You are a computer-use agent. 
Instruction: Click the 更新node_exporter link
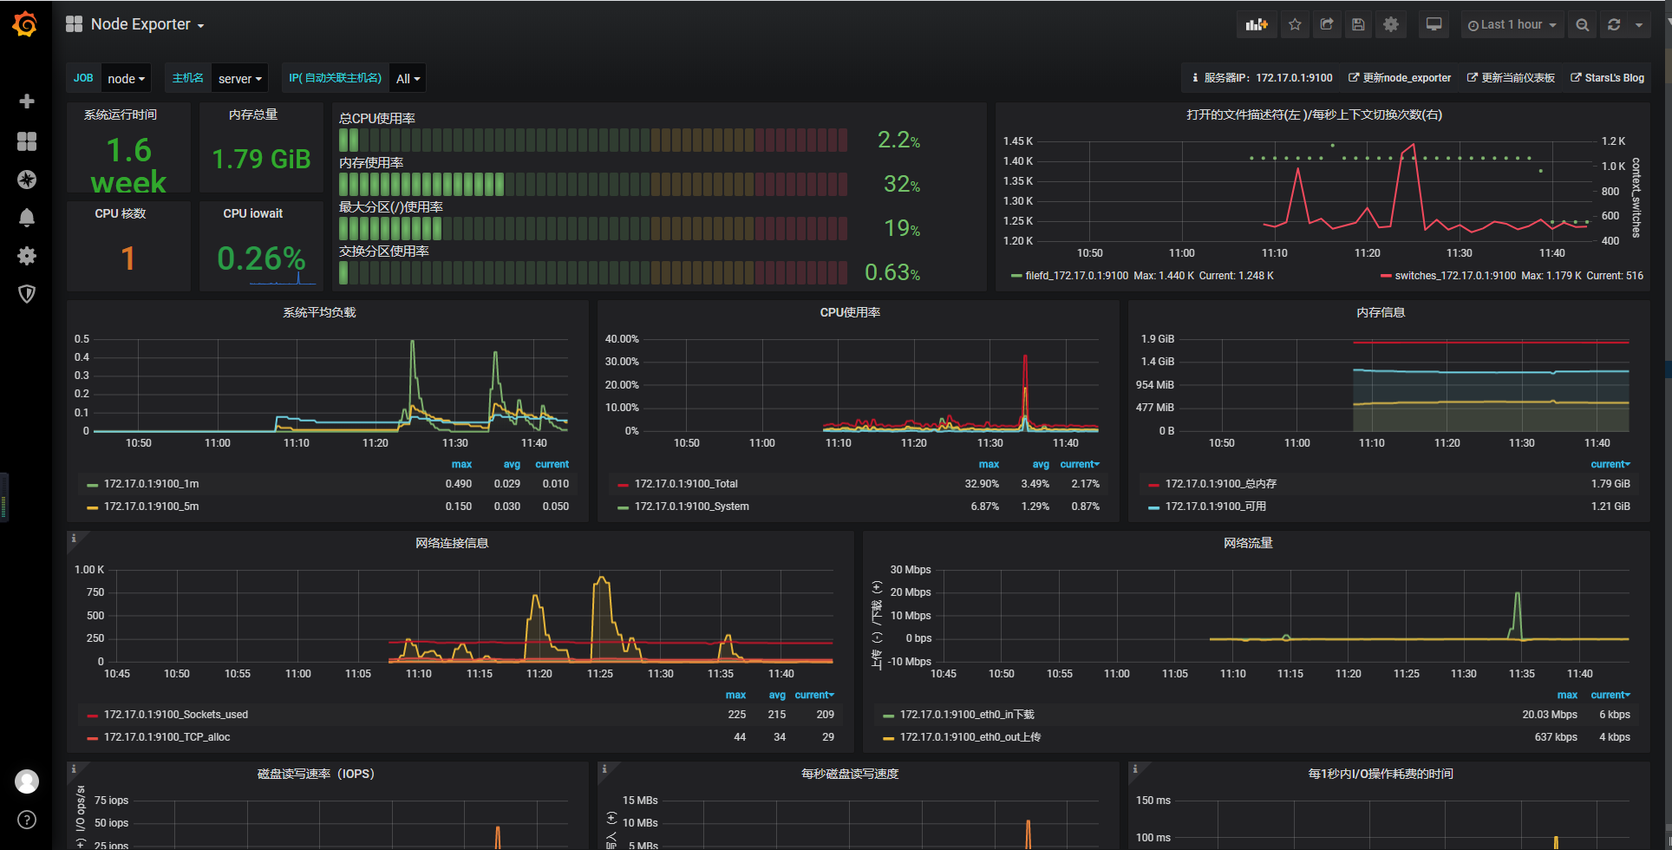coord(1400,78)
